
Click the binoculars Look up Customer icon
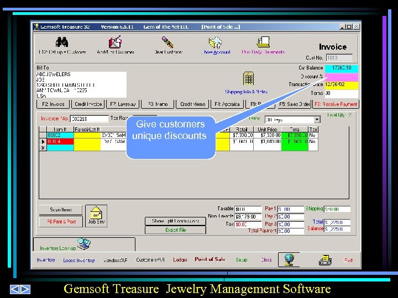[x=62, y=42]
